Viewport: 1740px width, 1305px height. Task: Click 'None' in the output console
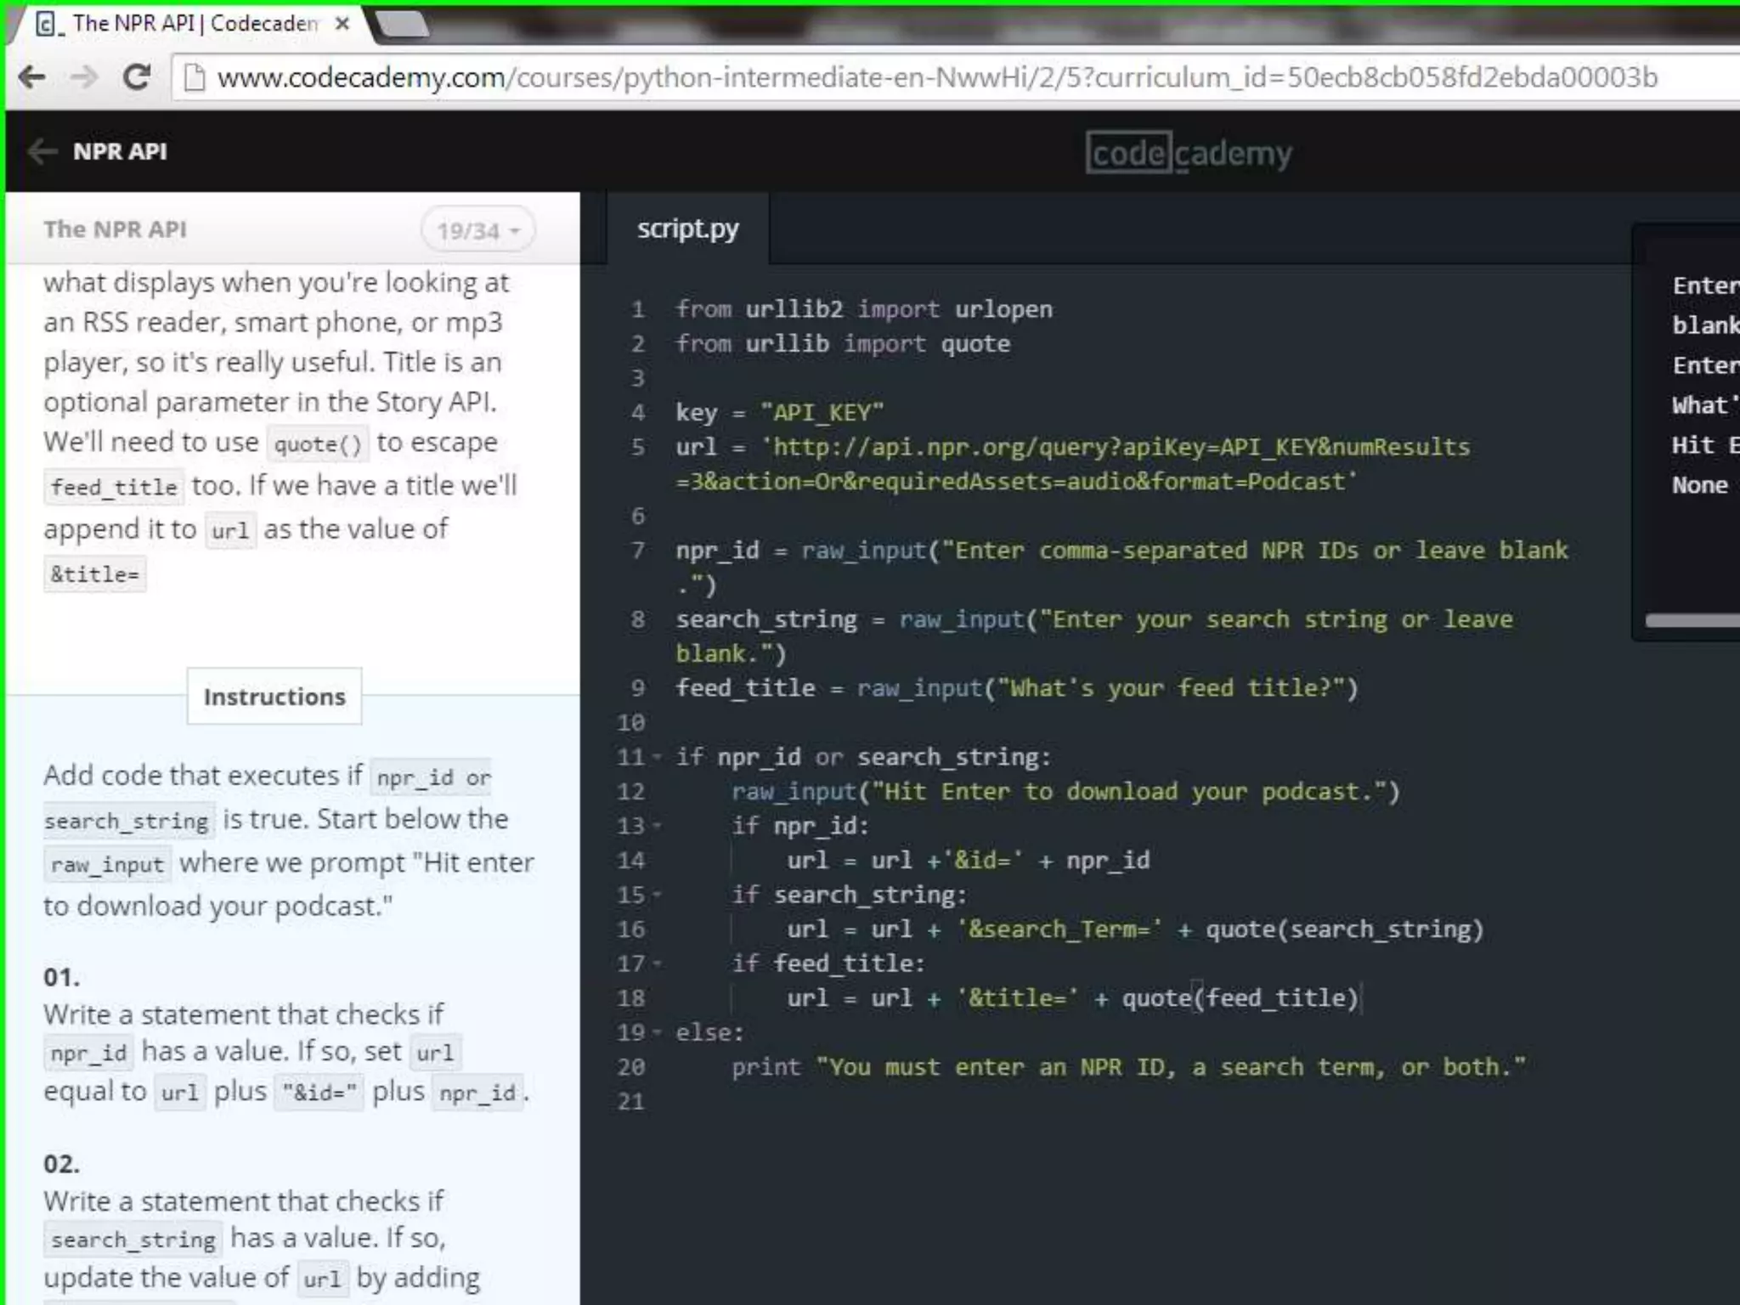[x=1700, y=485]
